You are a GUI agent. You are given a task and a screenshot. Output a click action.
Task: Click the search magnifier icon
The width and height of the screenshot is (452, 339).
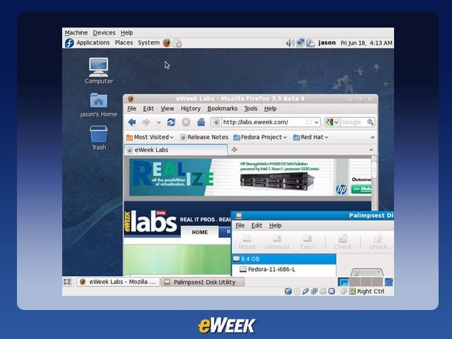[x=370, y=122]
